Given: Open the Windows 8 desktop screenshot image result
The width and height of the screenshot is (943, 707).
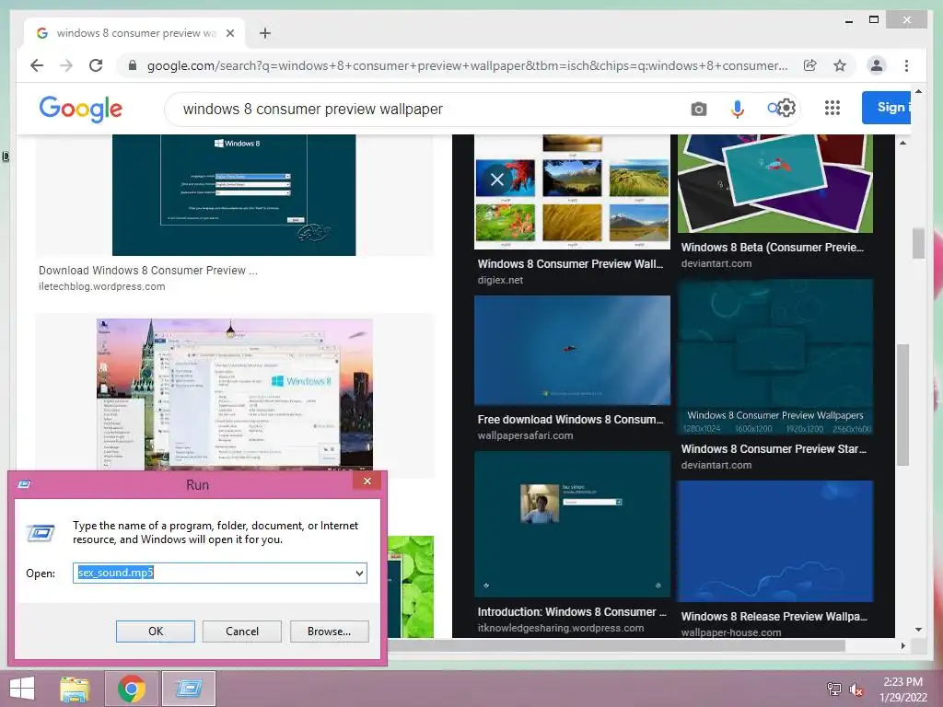Looking at the screenshot, I should pos(235,394).
